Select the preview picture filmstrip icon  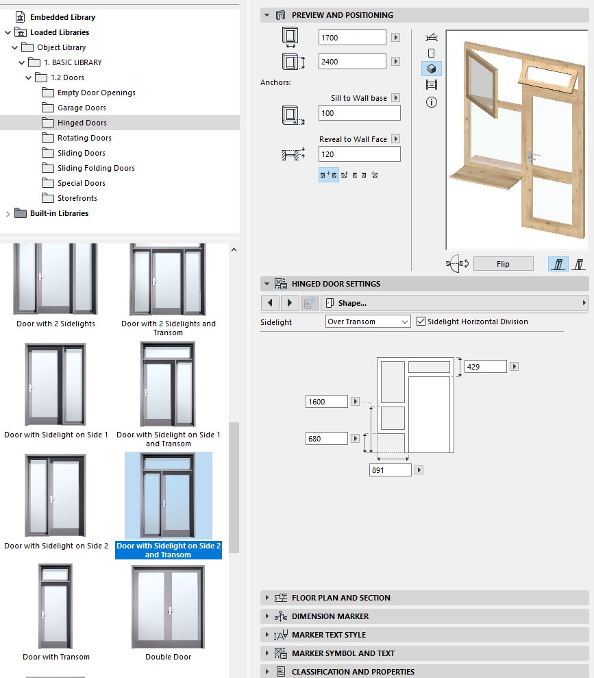431,85
